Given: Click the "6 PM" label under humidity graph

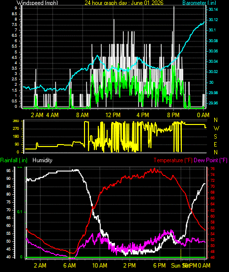Looking at the screenshot, I should 159,266.
